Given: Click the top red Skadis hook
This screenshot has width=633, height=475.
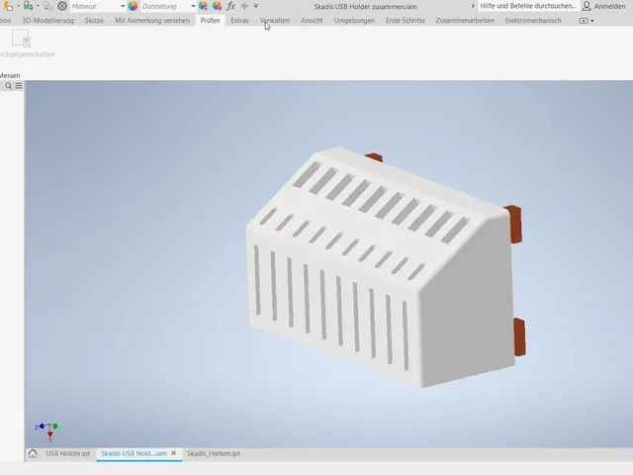Looking at the screenshot, I should (374, 157).
